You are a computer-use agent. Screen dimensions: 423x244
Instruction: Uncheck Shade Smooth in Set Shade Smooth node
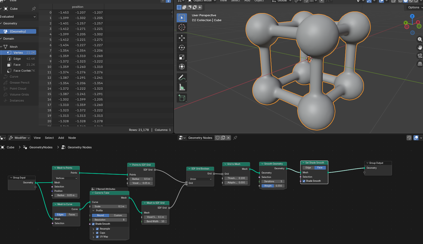[304, 181]
